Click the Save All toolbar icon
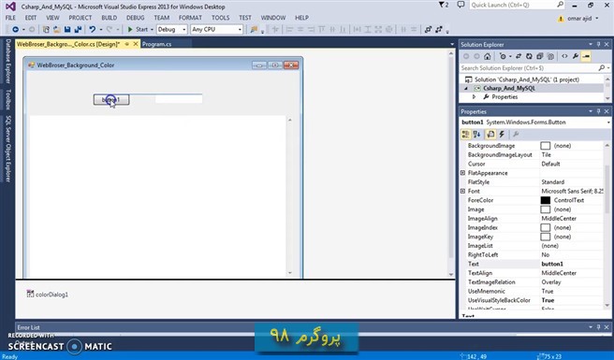 click(x=78, y=29)
